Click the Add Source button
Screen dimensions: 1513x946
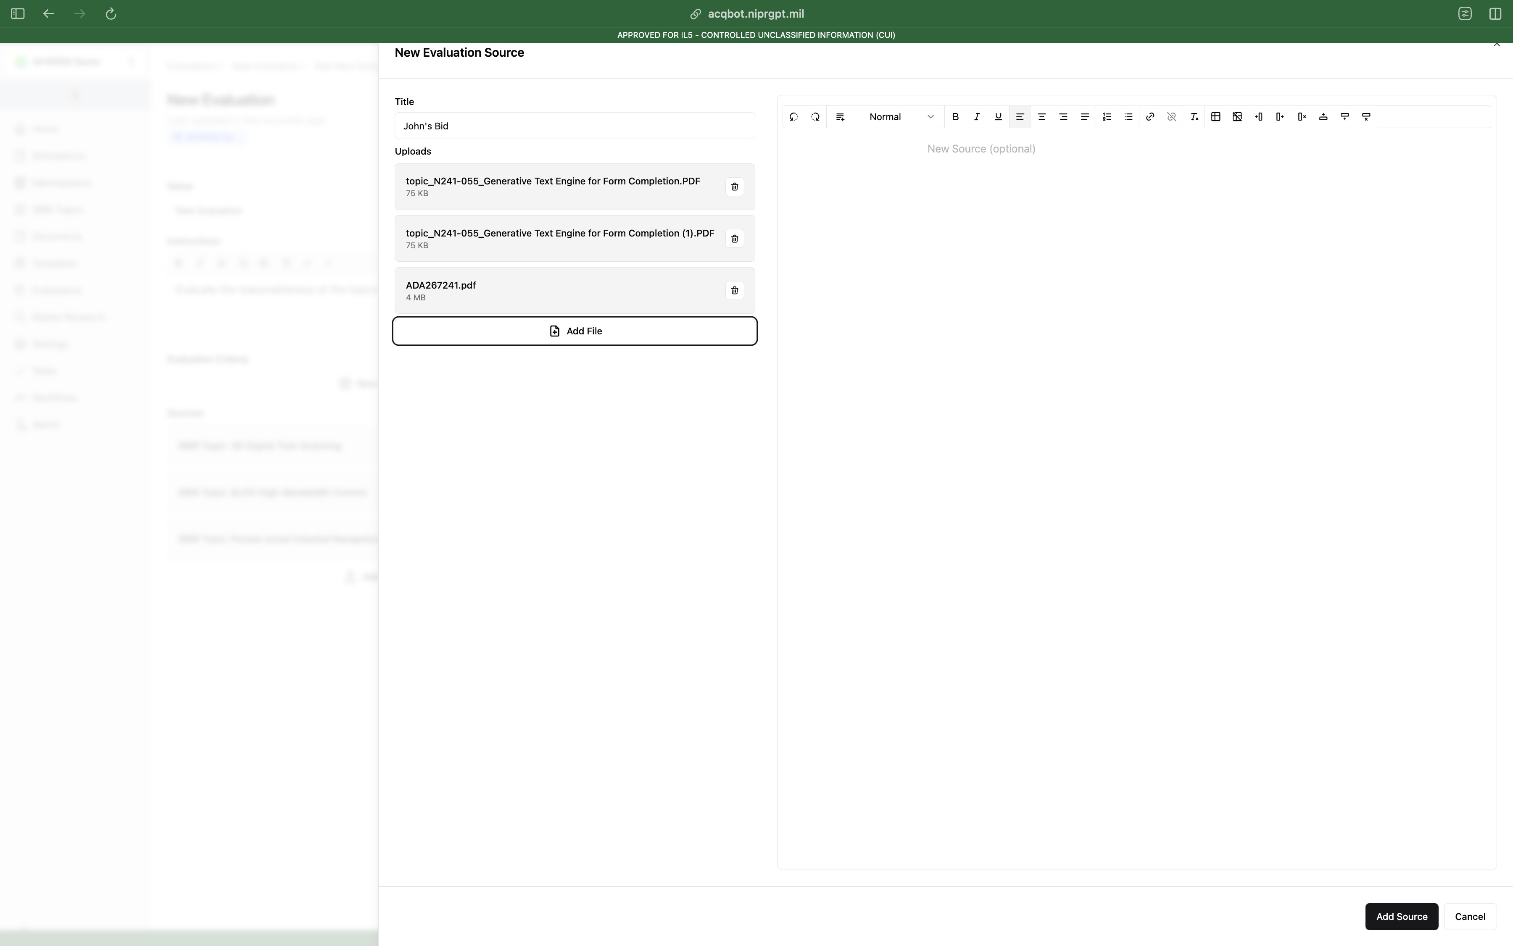[1402, 917]
